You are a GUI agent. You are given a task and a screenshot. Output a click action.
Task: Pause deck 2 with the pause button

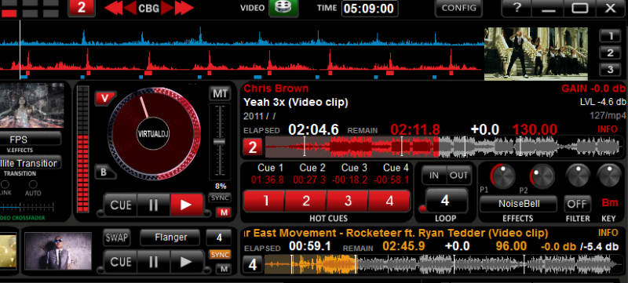[154, 205]
